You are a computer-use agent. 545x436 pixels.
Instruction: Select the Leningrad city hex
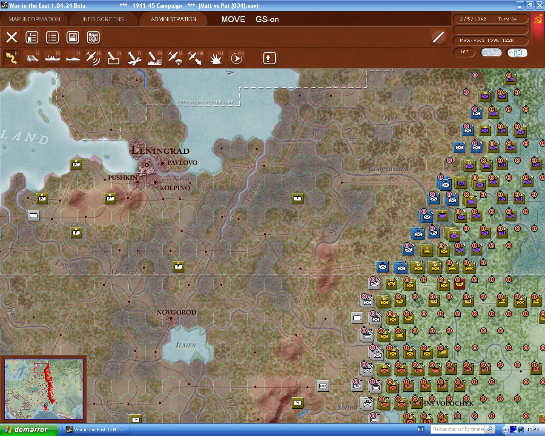pos(146,164)
